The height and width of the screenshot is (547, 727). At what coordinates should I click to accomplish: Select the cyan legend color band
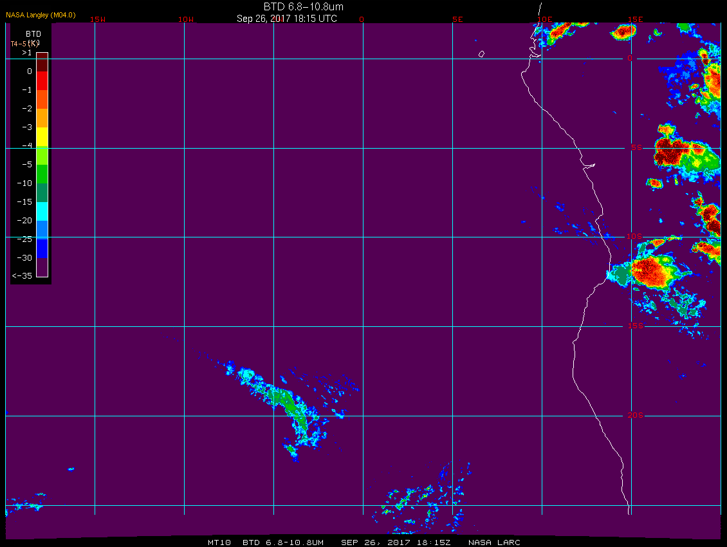click(x=42, y=211)
